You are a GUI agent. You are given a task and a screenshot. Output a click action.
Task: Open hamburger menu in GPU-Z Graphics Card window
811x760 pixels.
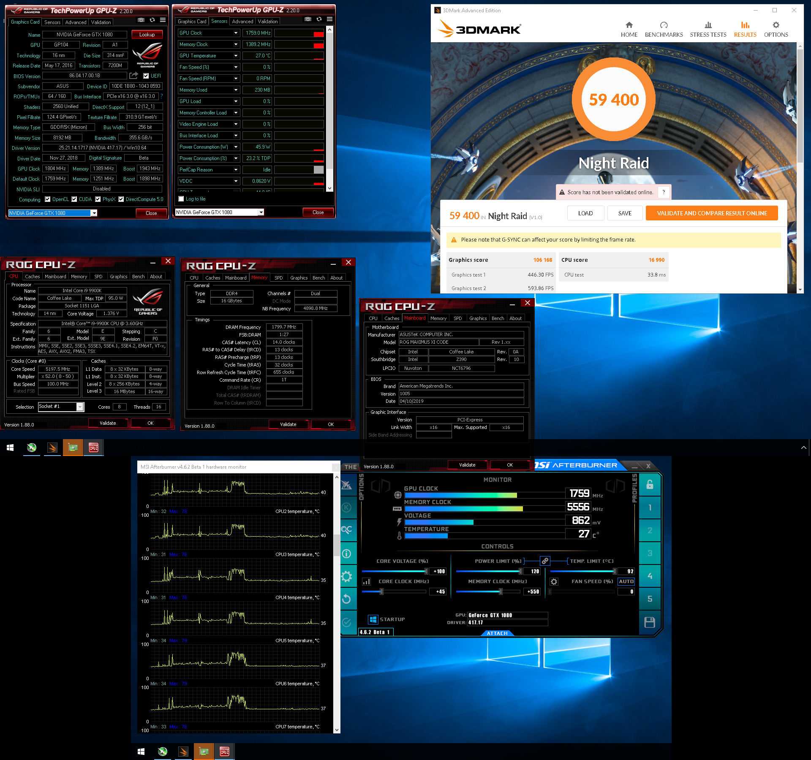163,20
